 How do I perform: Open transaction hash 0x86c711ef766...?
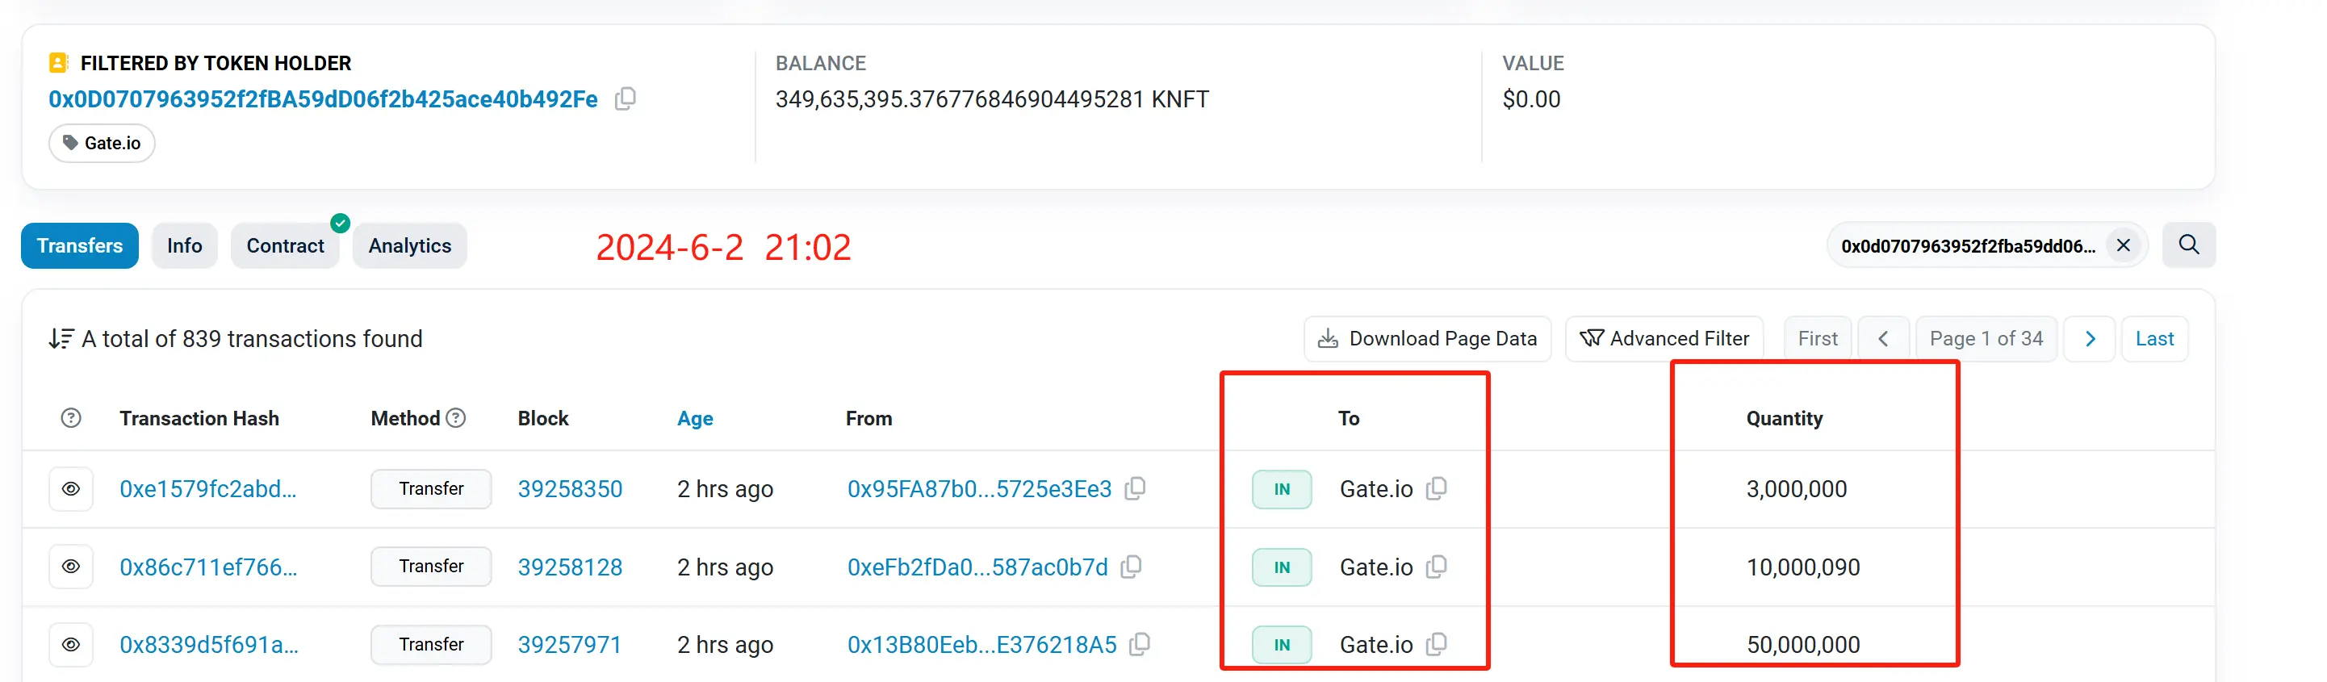(x=207, y=567)
